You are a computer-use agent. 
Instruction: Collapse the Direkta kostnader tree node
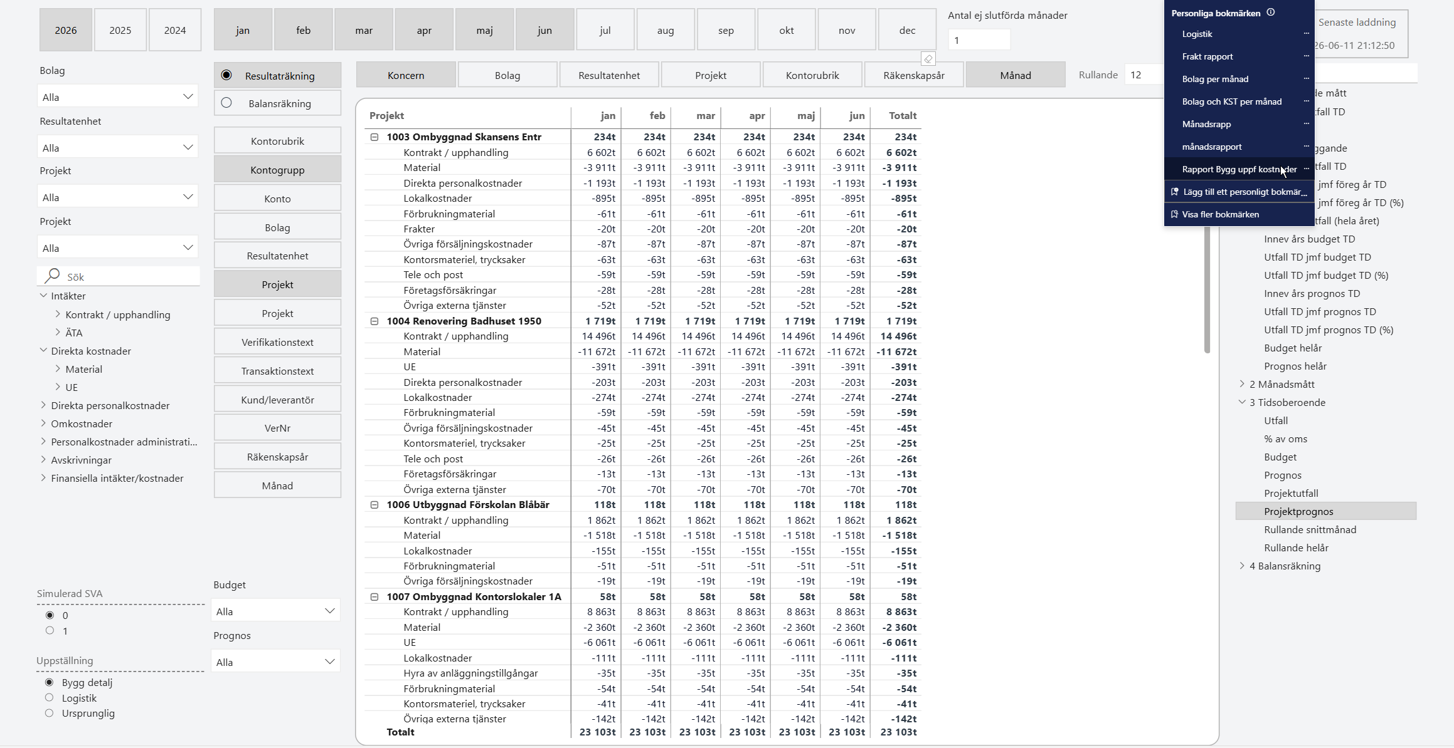point(43,350)
